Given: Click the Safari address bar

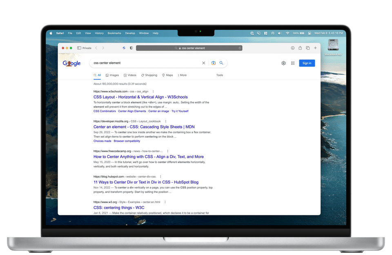Looking at the screenshot, I should tap(189, 48).
